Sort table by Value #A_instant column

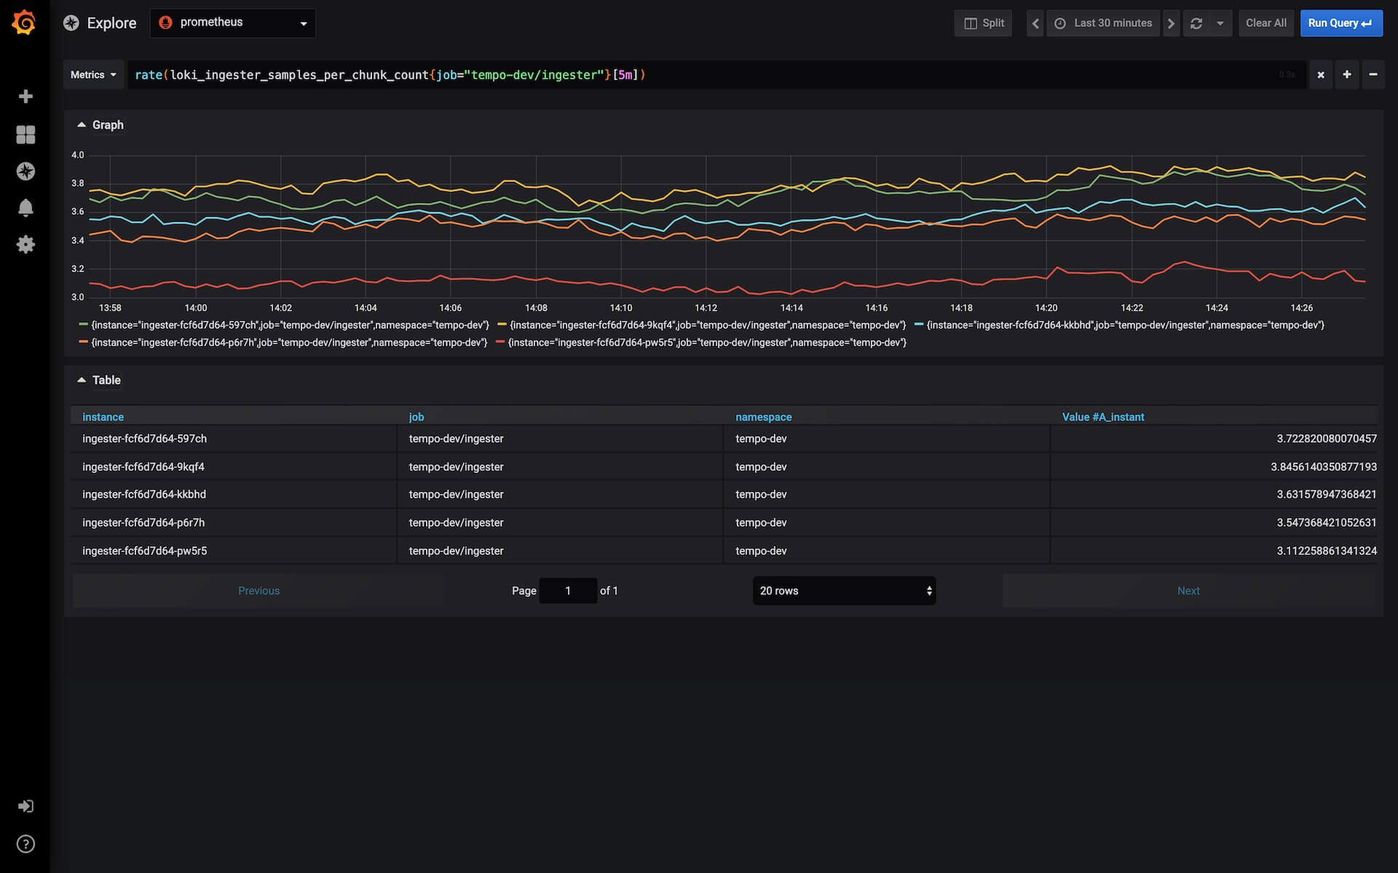point(1102,417)
